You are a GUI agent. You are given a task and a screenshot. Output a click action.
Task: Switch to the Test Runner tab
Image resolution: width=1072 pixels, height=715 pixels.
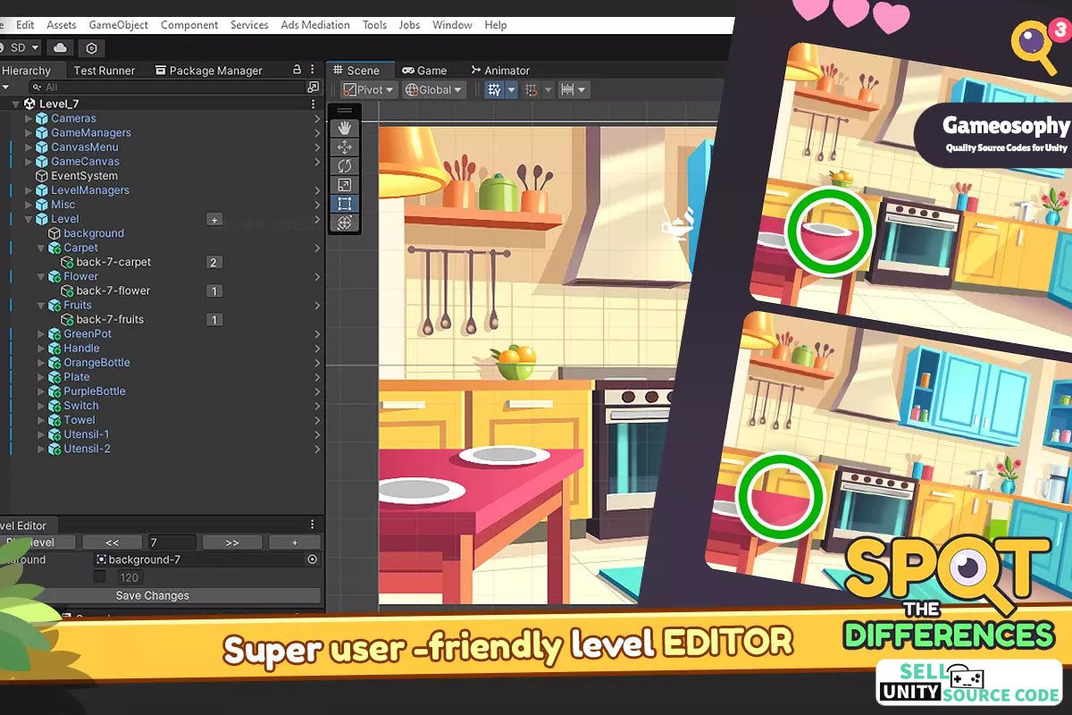pyautogui.click(x=104, y=70)
